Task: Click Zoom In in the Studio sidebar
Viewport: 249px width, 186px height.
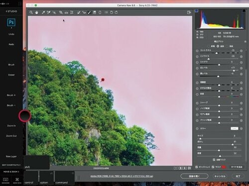Action: click(11, 126)
